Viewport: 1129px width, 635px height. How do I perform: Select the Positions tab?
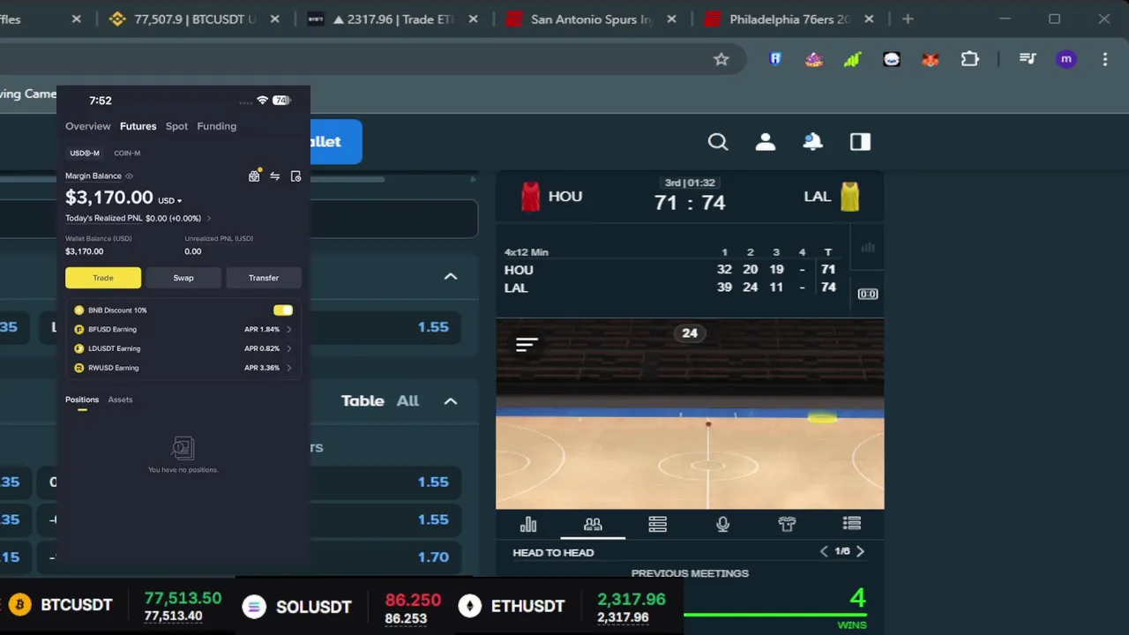click(82, 400)
